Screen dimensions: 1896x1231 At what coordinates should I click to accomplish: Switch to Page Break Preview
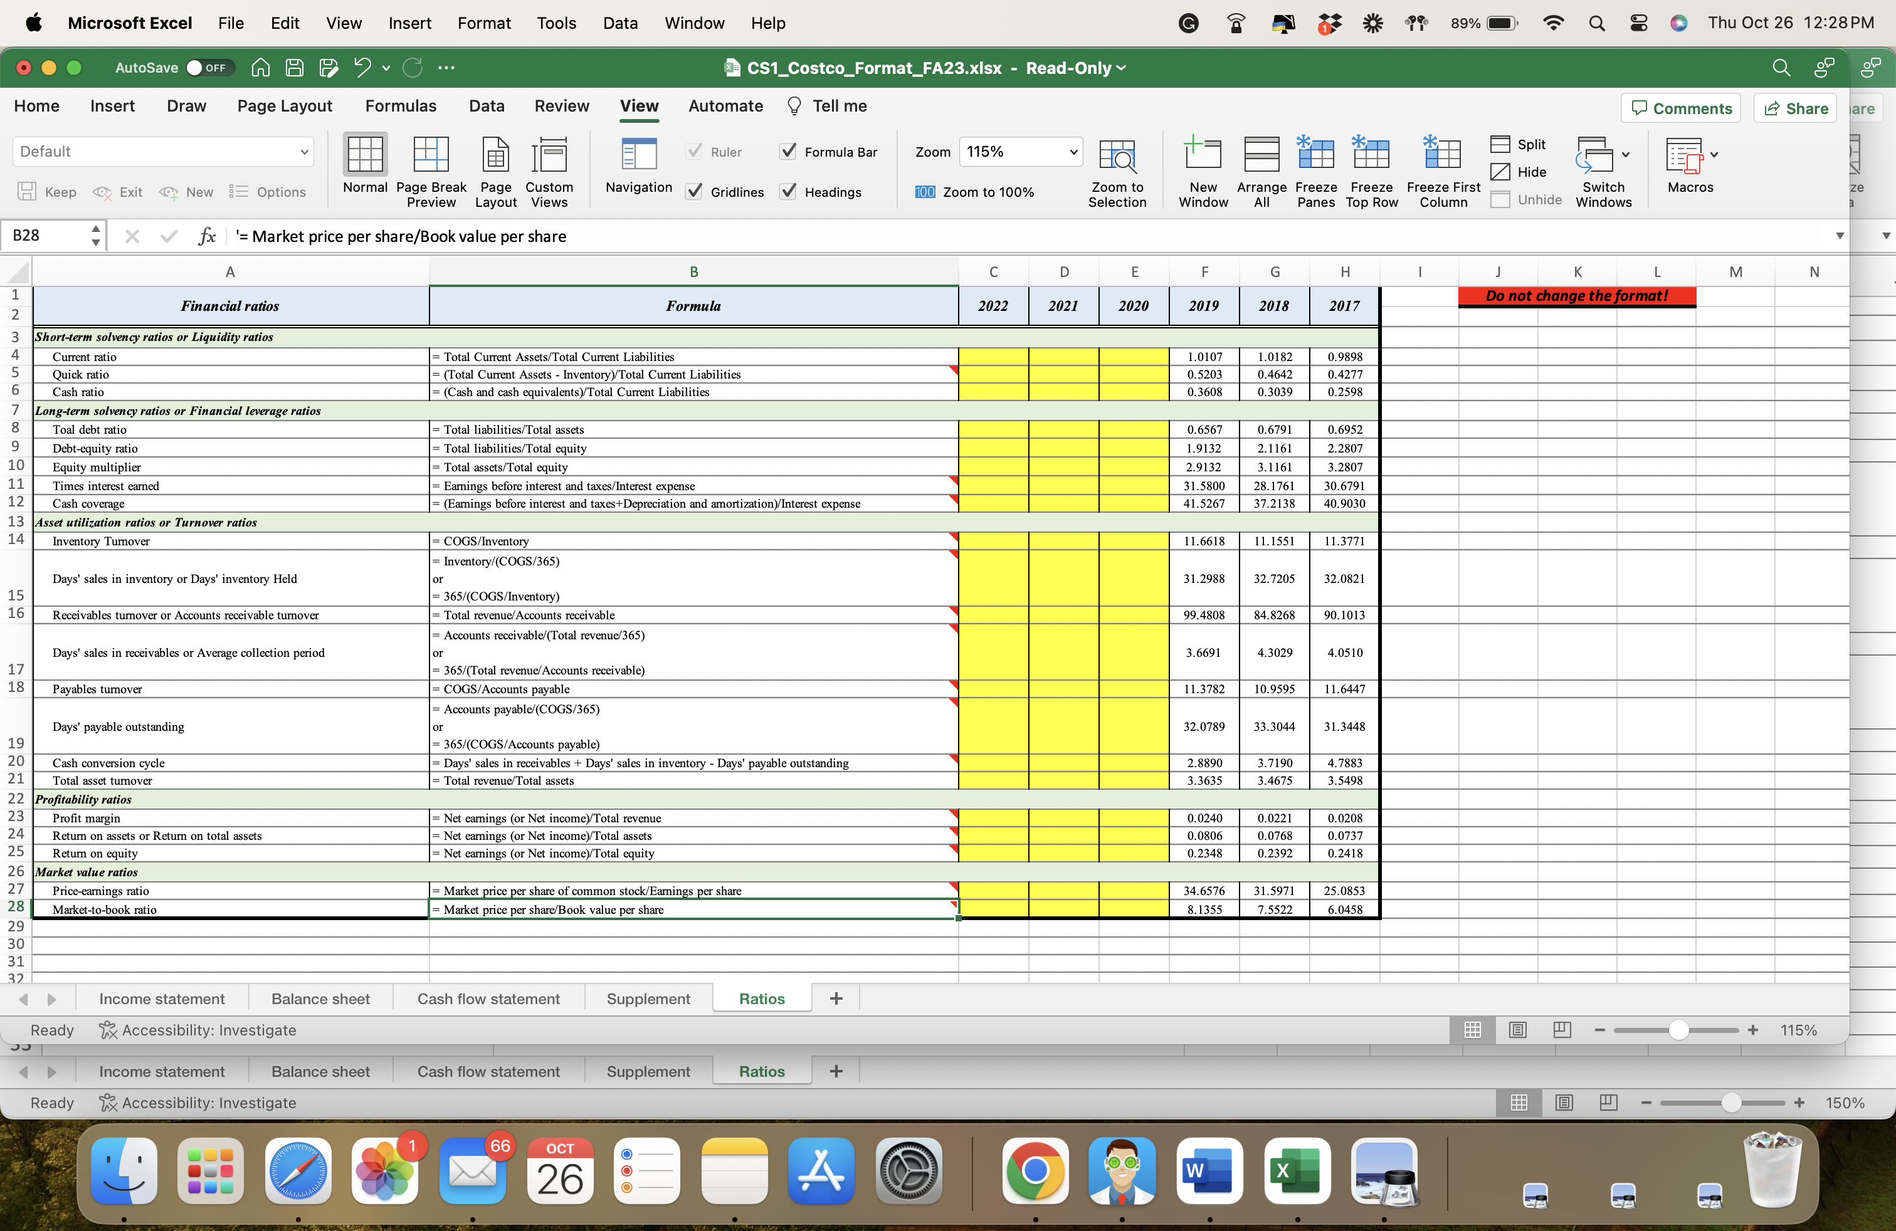point(430,154)
